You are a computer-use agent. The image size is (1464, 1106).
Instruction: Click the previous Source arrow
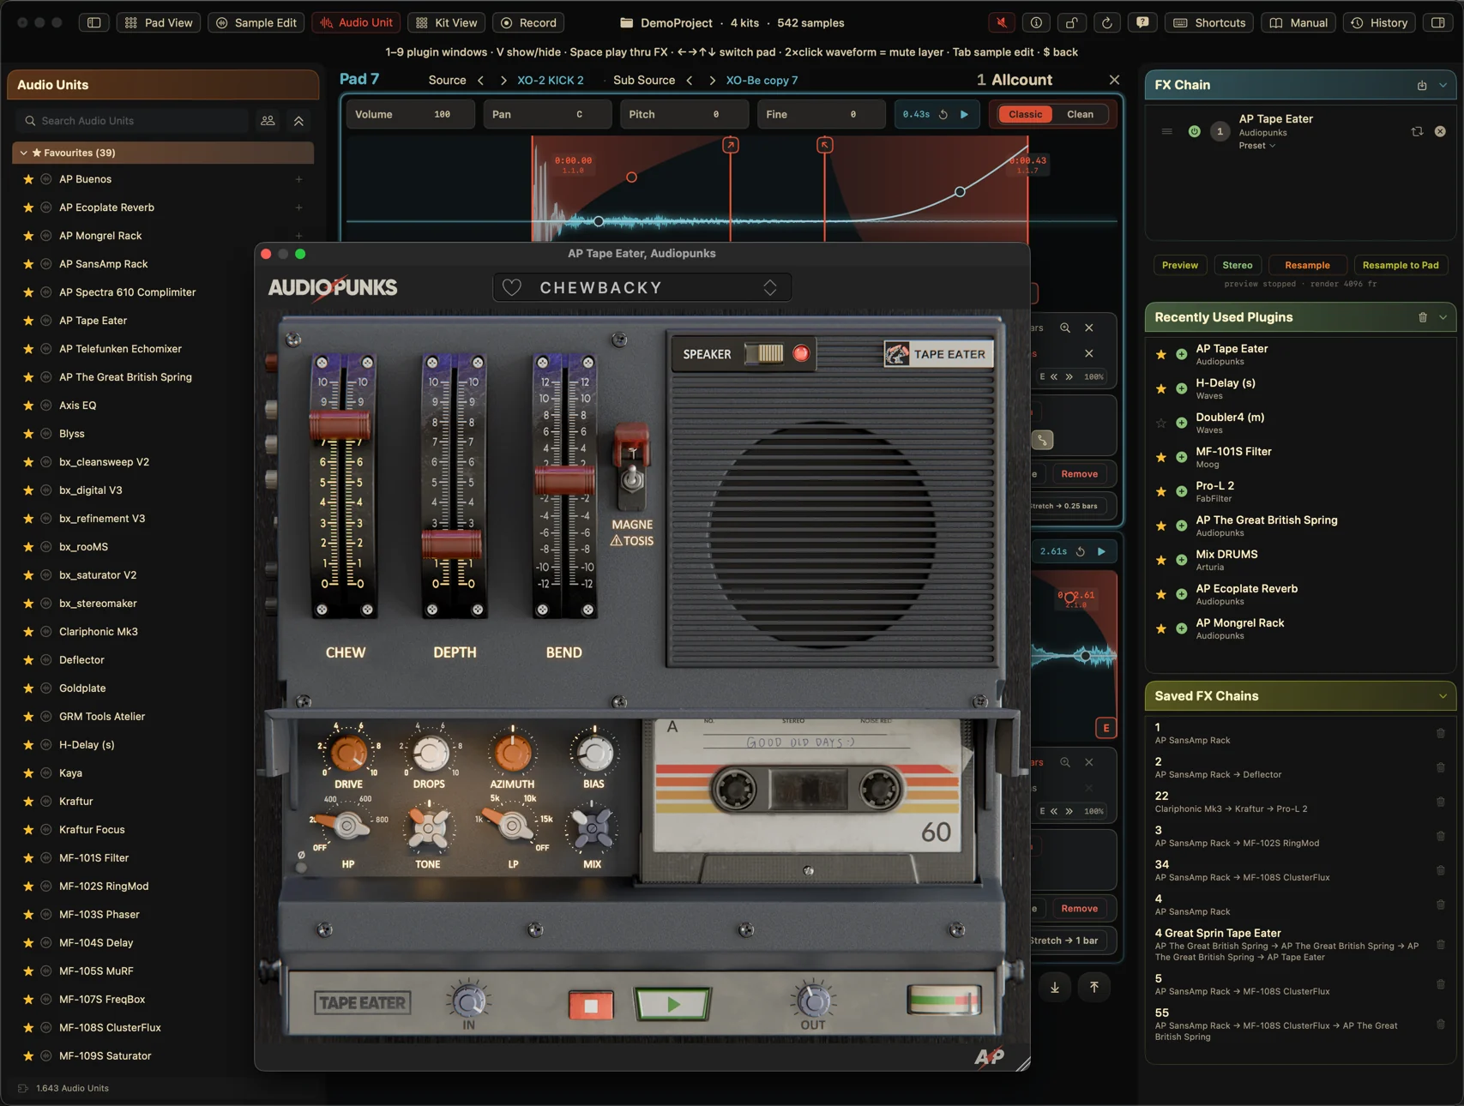point(481,81)
